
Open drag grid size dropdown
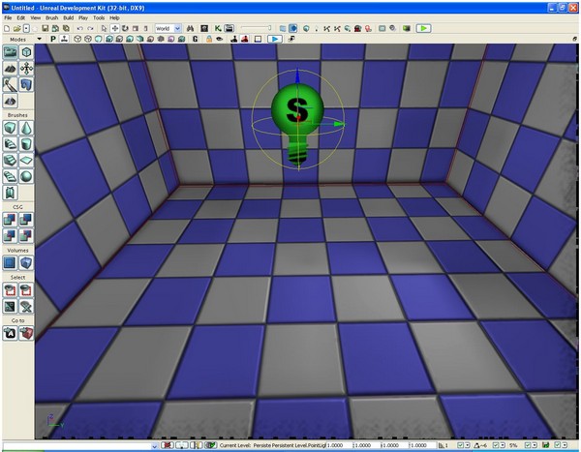click(x=468, y=445)
